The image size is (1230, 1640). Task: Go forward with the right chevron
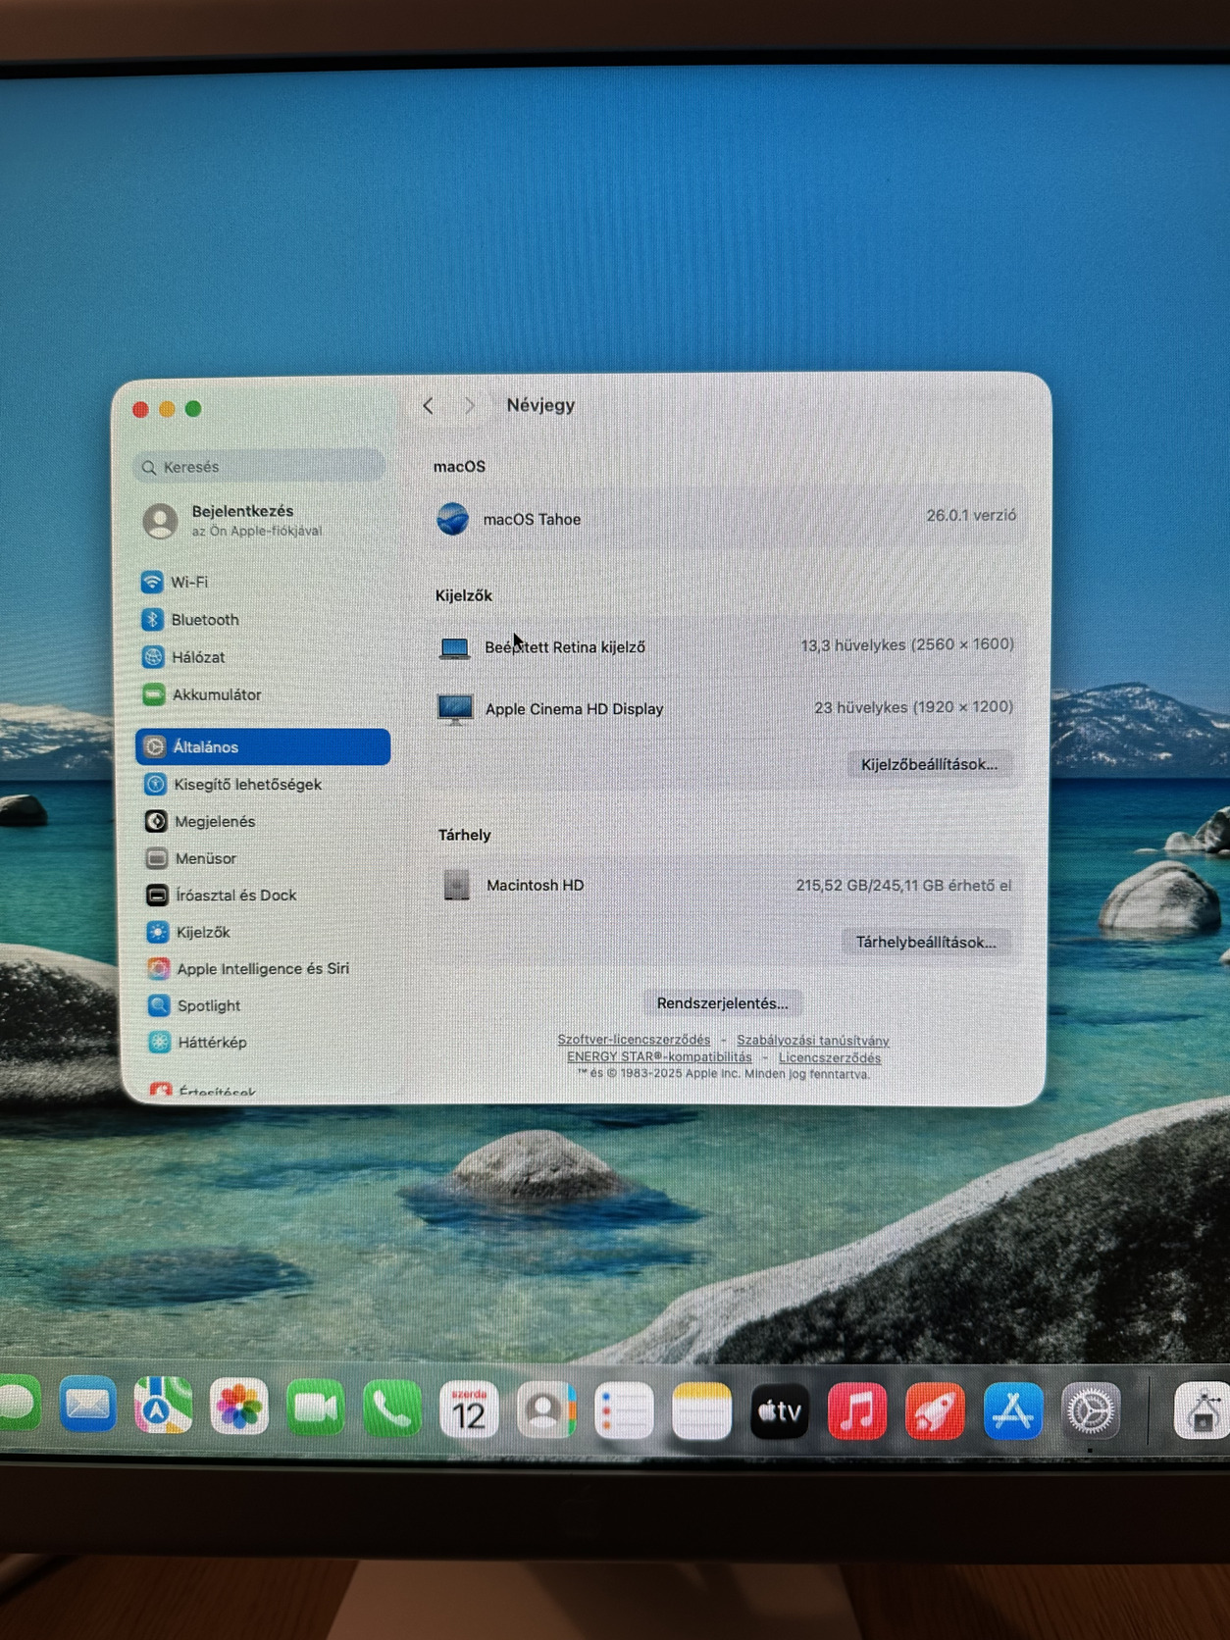(469, 406)
